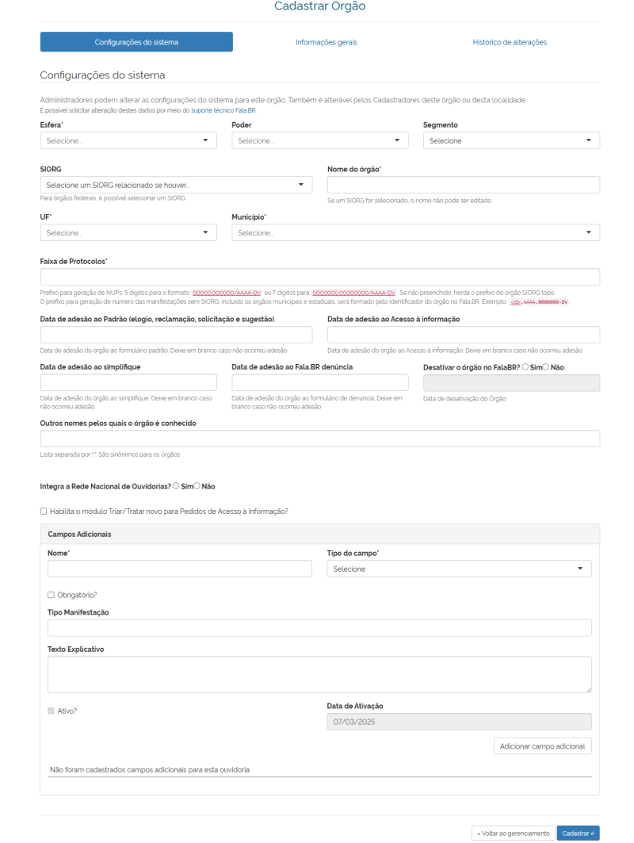This screenshot has width=634, height=843.
Task: Select Não for Rede Nacional de Ouvidorias
Action: click(197, 485)
